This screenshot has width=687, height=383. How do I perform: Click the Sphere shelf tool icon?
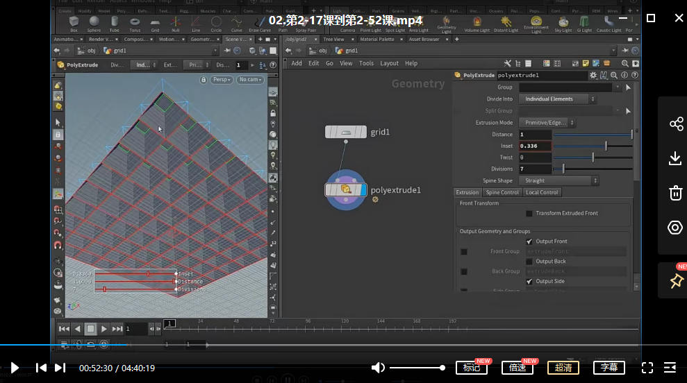tap(94, 22)
